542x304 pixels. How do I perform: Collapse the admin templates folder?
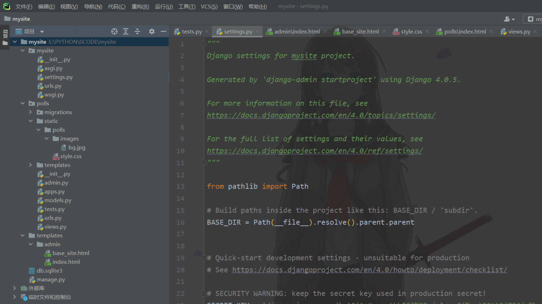[x=31, y=244]
